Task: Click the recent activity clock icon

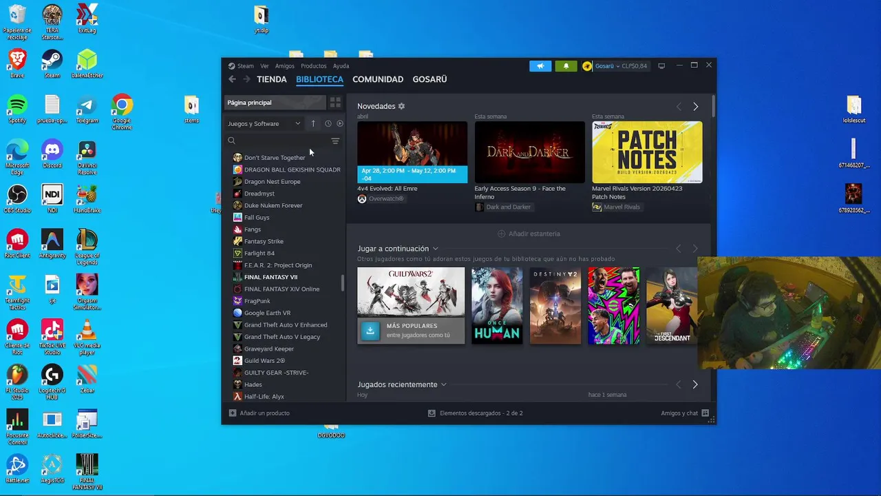Action: click(328, 123)
